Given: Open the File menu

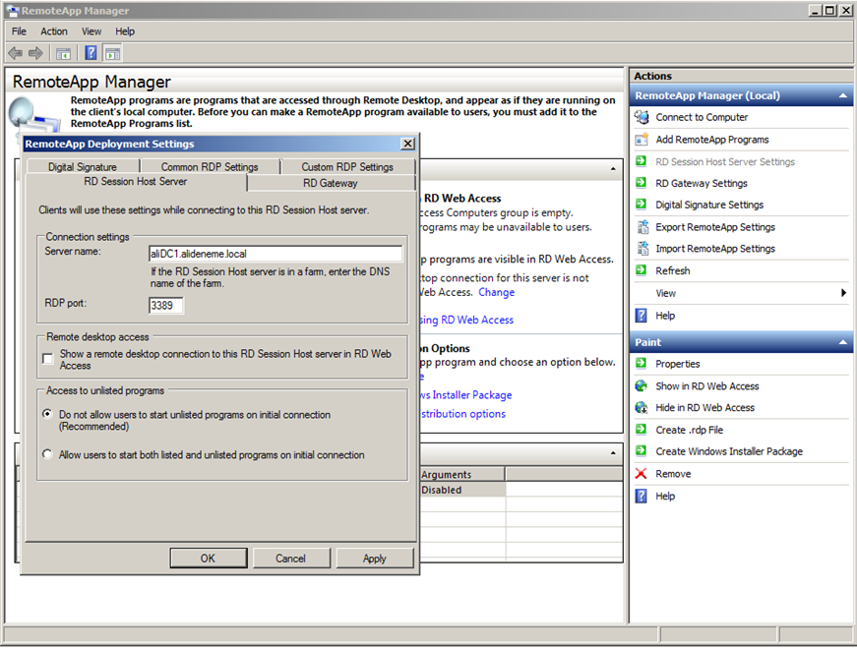Looking at the screenshot, I should [x=19, y=31].
